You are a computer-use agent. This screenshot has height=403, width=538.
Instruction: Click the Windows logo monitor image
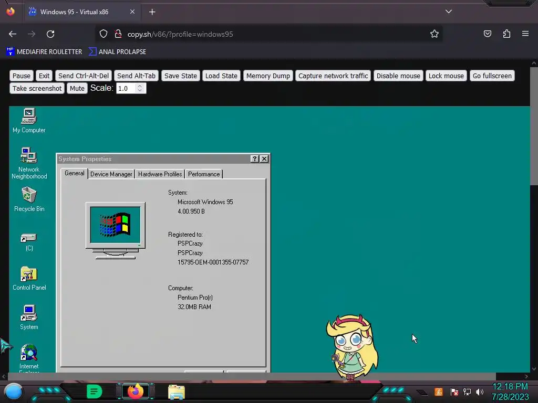pos(115,230)
